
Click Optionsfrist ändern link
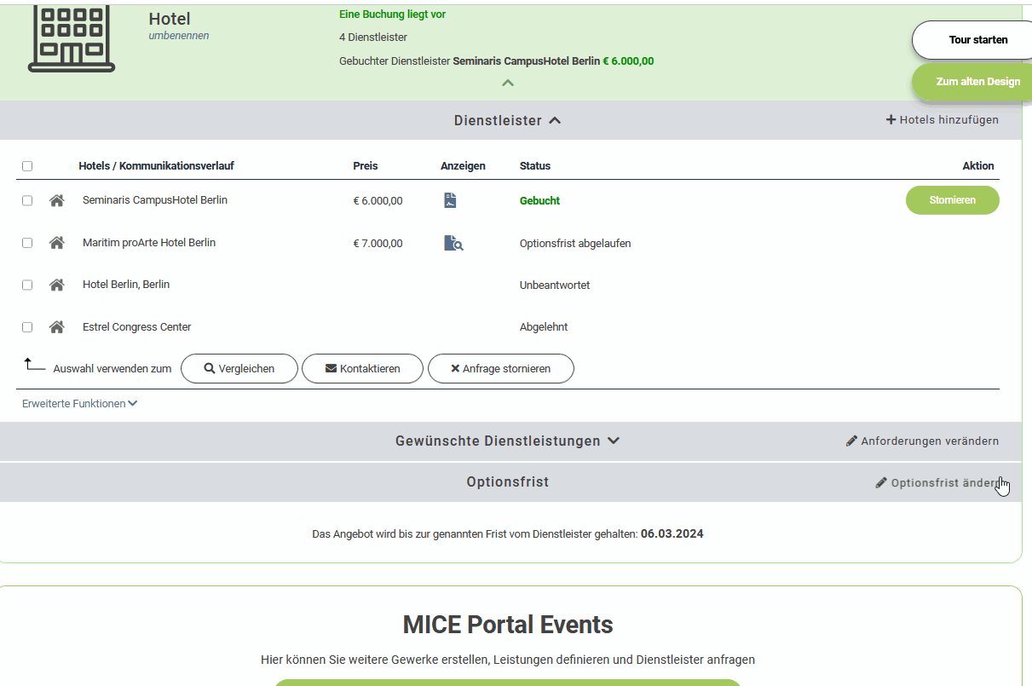[x=937, y=483]
